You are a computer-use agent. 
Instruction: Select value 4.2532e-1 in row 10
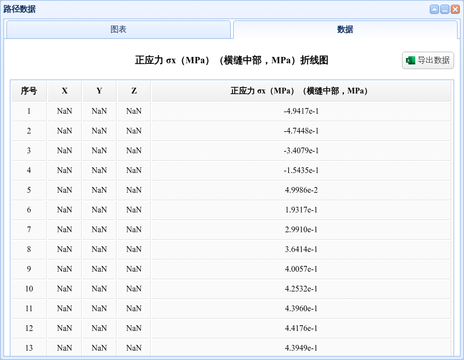pos(301,289)
